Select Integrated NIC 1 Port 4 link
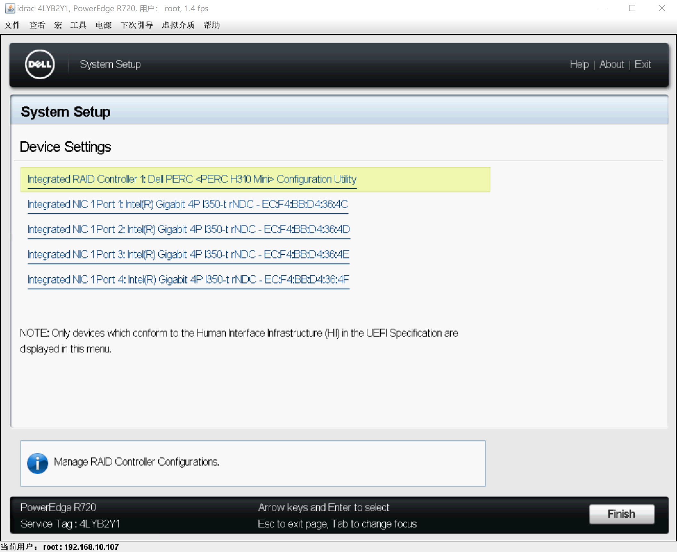677x552 pixels. point(188,280)
